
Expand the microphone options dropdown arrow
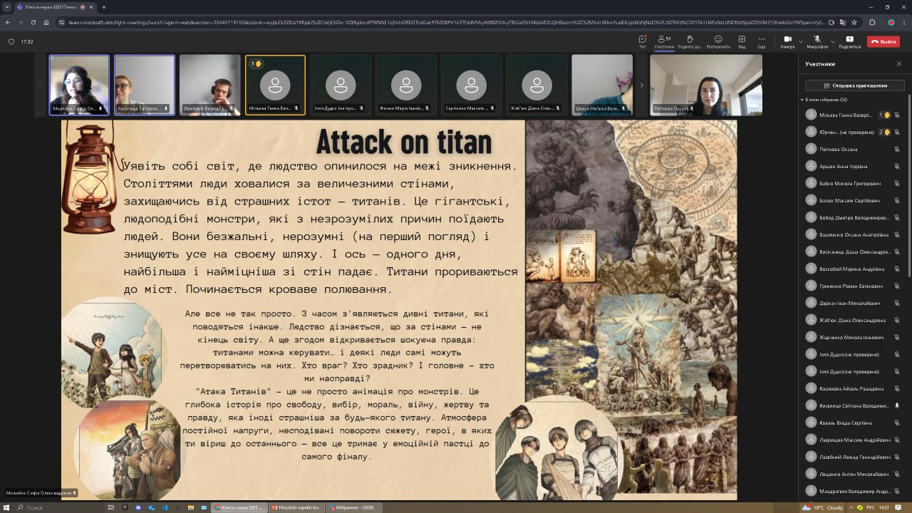(x=833, y=41)
